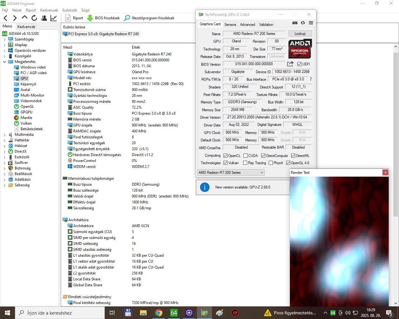Switch to the Advanced tab in GPU-Z
The image size is (399, 319).
pyautogui.click(x=248, y=24)
